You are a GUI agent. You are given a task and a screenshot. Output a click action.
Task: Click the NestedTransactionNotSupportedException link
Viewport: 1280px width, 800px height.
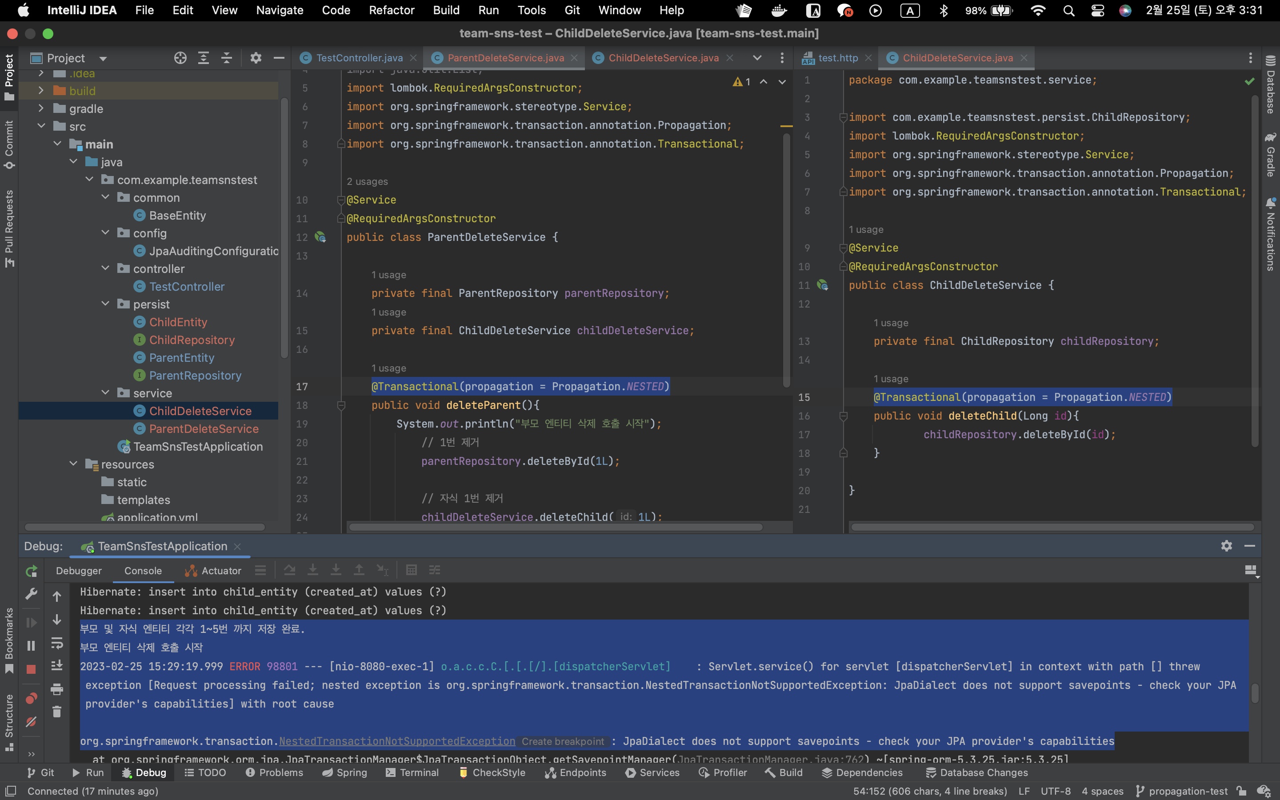397,741
